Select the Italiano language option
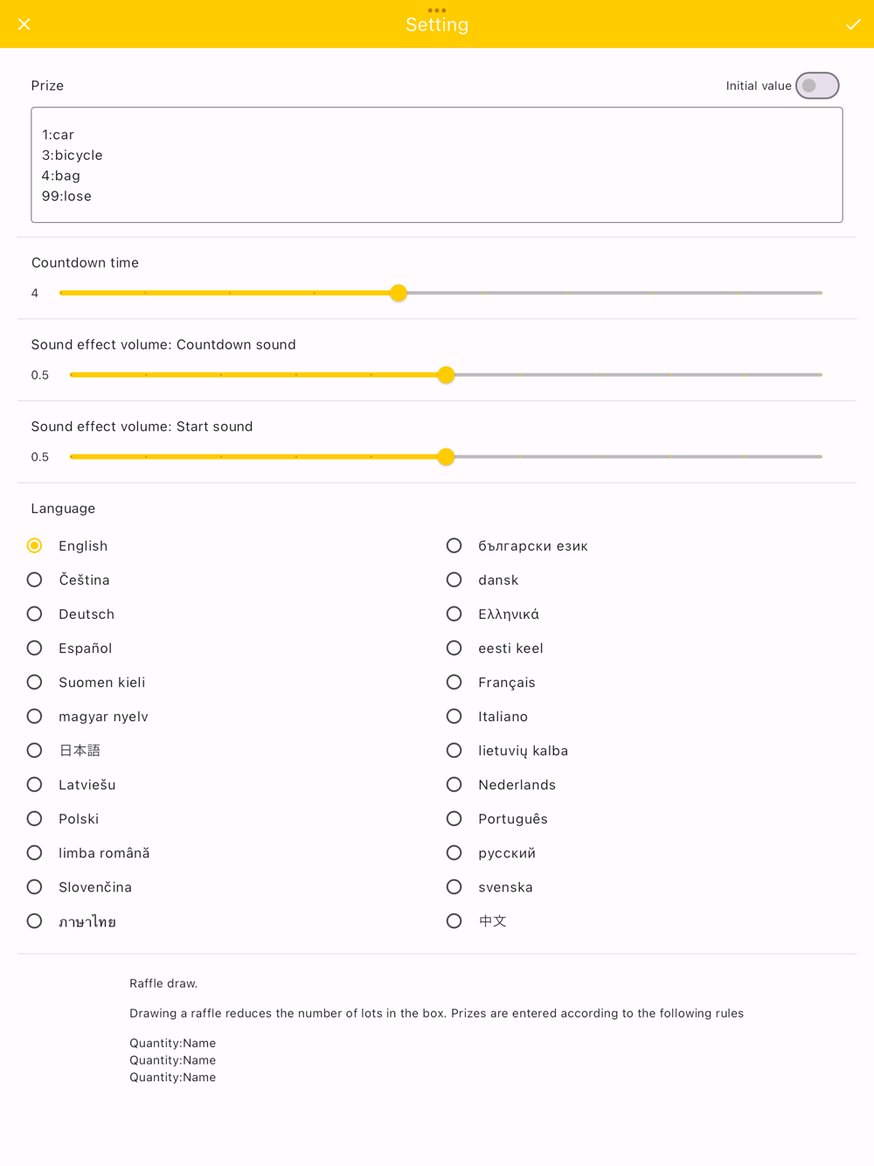Screen dimensions: 874x1166 454,716
